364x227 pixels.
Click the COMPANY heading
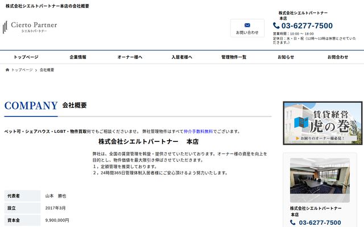(31, 106)
